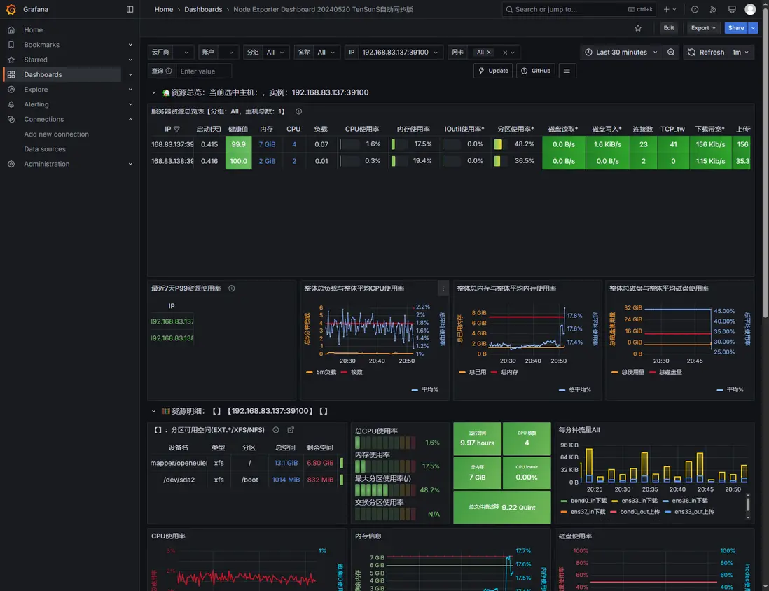The width and height of the screenshot is (769, 591).
Task: Click the Edit dashboard button
Action: tap(668, 28)
